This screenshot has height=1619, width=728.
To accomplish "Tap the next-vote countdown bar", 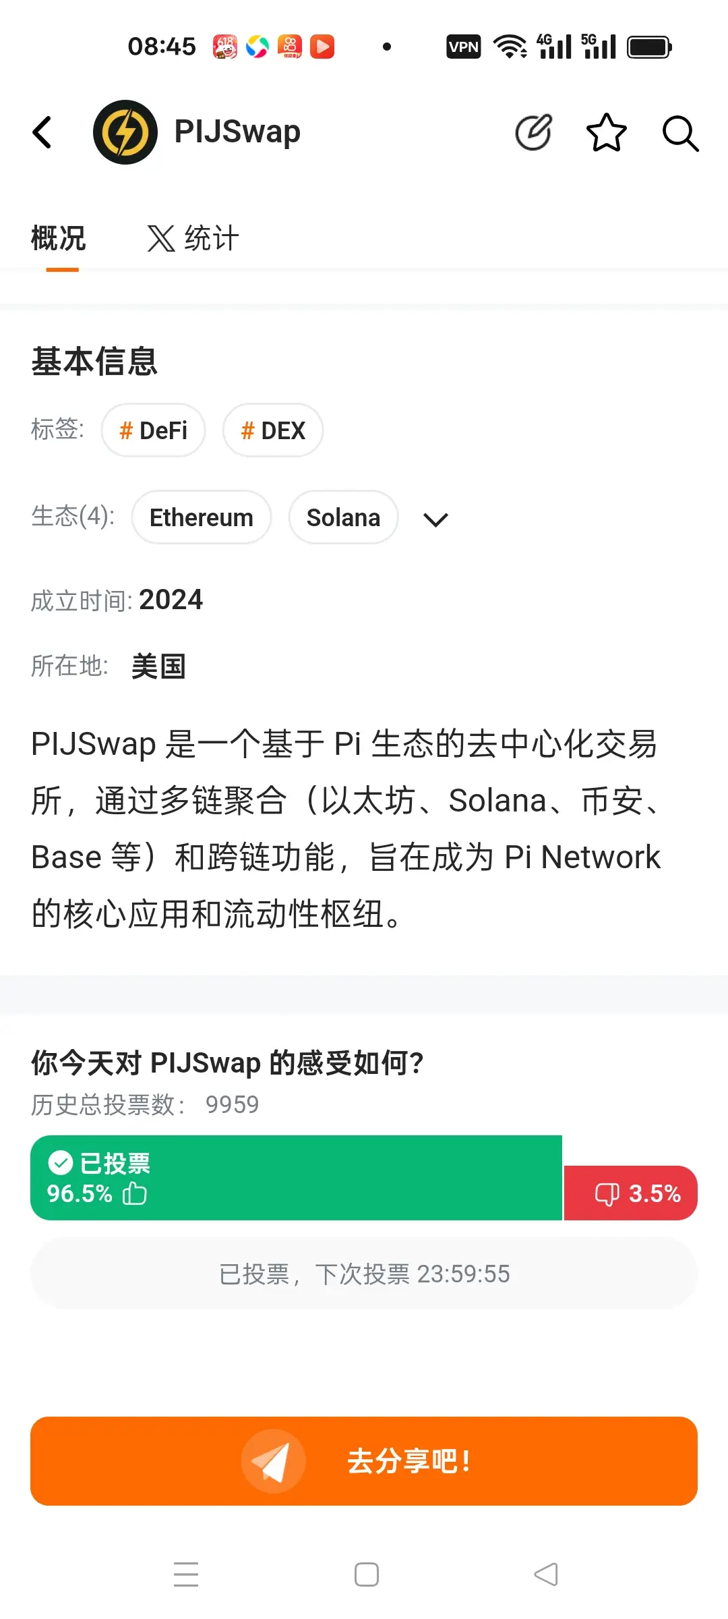I will pyautogui.click(x=364, y=1274).
